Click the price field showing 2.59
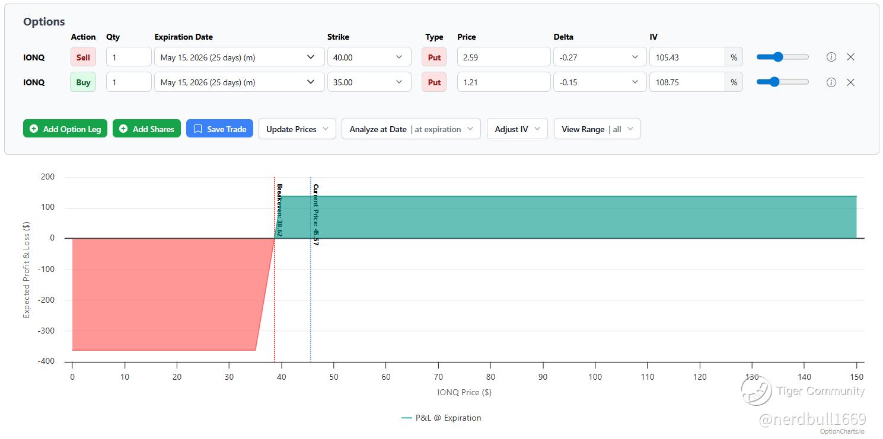The width and height of the screenshot is (883, 439). pos(503,57)
